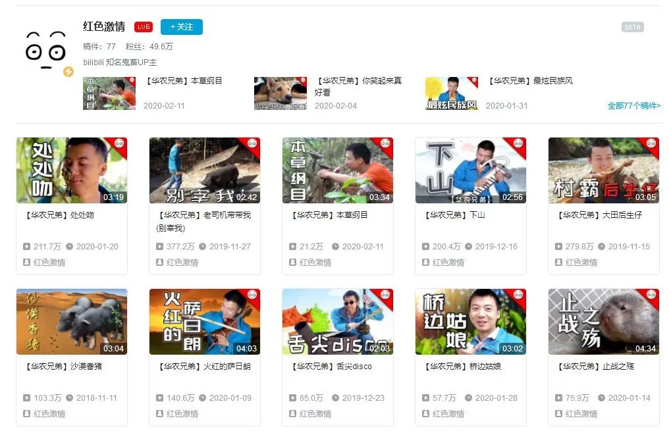Open the 村霸后生仔 video thumbnail
Viewport: 669px width, 433px height.
(x=604, y=170)
